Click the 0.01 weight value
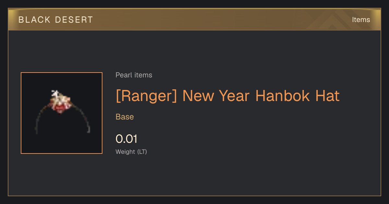Viewport: 389px width, 204px height. pos(126,139)
